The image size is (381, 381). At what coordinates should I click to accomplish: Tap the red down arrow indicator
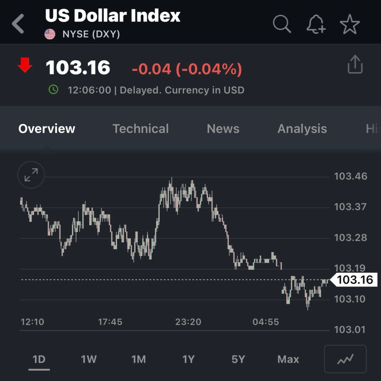tap(25, 66)
